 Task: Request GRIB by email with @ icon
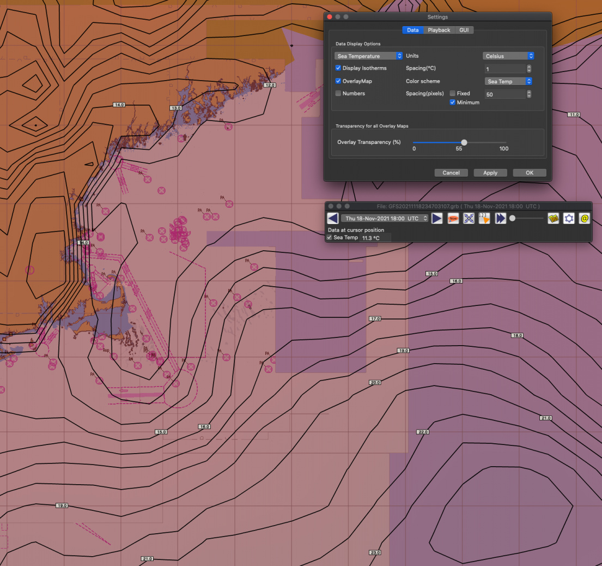pos(585,218)
